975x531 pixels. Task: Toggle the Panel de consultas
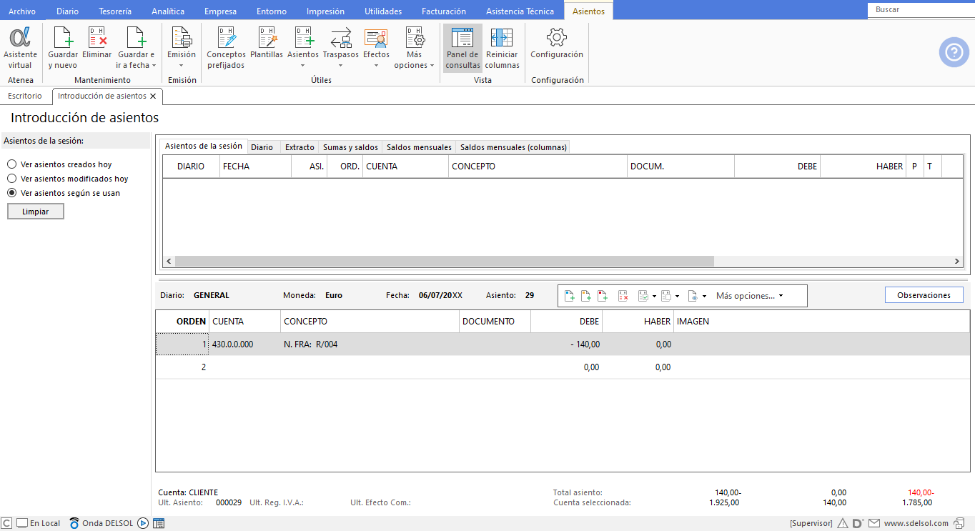(x=462, y=48)
